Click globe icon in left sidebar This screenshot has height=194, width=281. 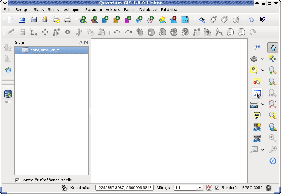[8, 70]
